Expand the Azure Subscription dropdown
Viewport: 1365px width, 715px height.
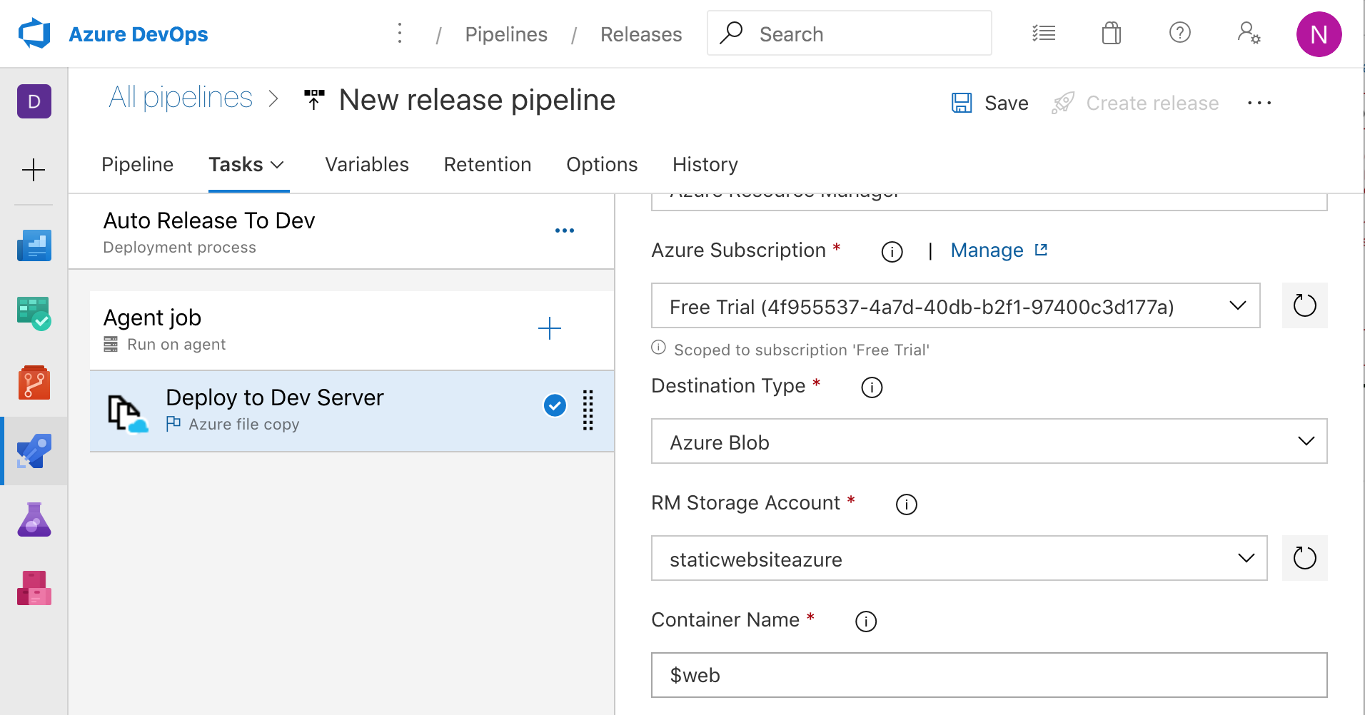tap(1237, 305)
